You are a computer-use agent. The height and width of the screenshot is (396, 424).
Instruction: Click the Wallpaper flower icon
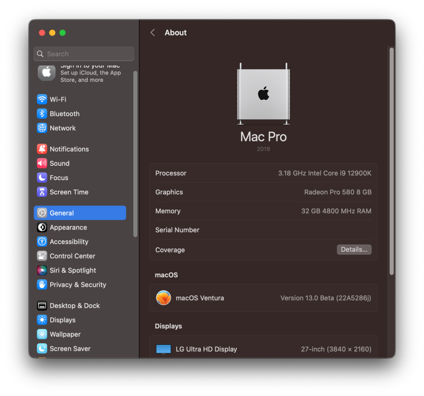(x=42, y=334)
